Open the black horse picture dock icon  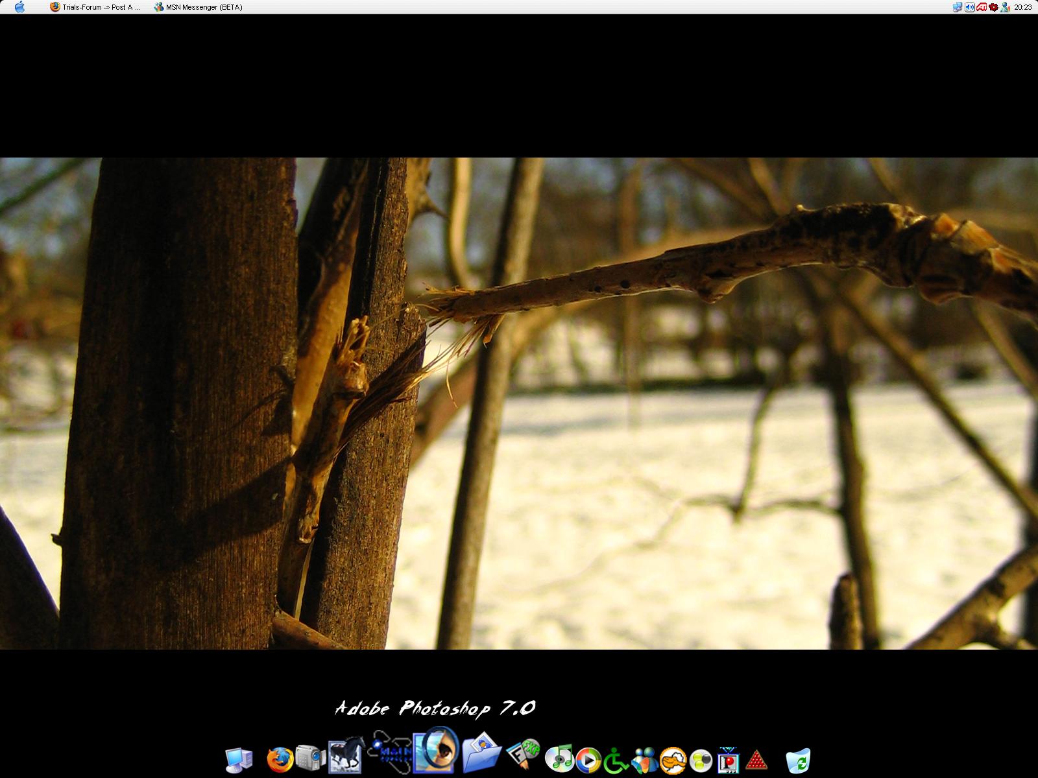pyautogui.click(x=345, y=756)
